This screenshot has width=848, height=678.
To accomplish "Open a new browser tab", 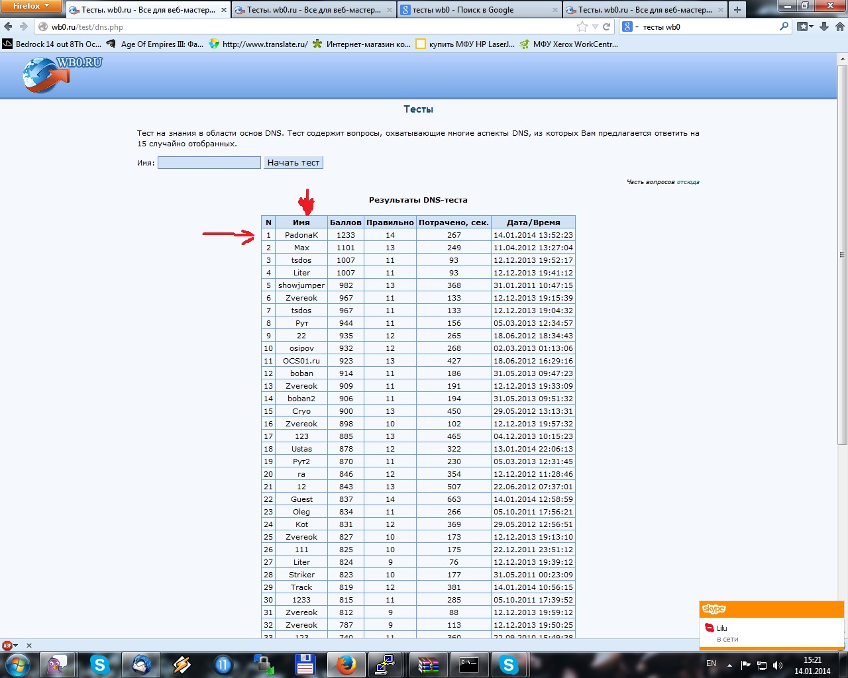I will pos(737,10).
